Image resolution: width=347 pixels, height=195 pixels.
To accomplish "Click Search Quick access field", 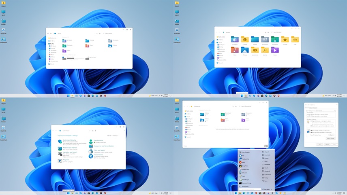I will (x=253, y=106).
